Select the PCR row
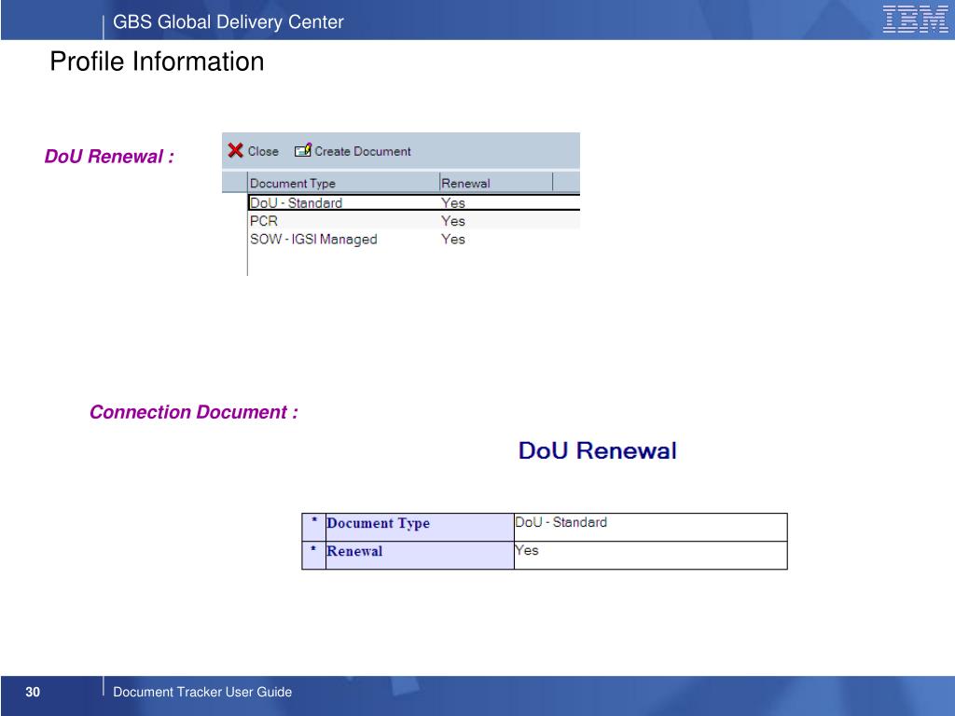This screenshot has height=716, width=955. (x=414, y=220)
